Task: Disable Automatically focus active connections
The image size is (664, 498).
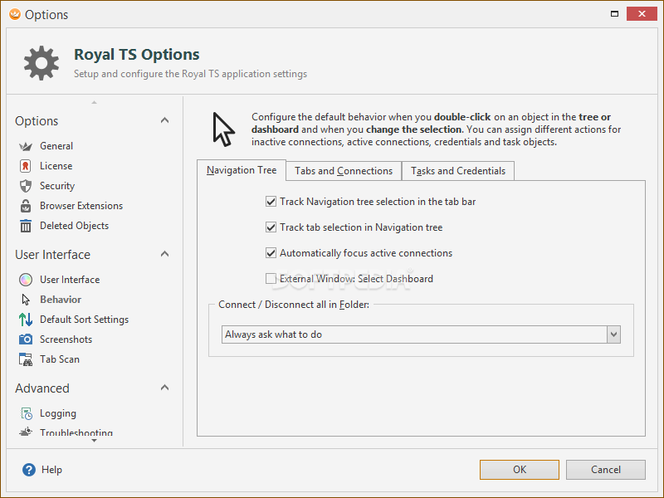Action: [271, 253]
